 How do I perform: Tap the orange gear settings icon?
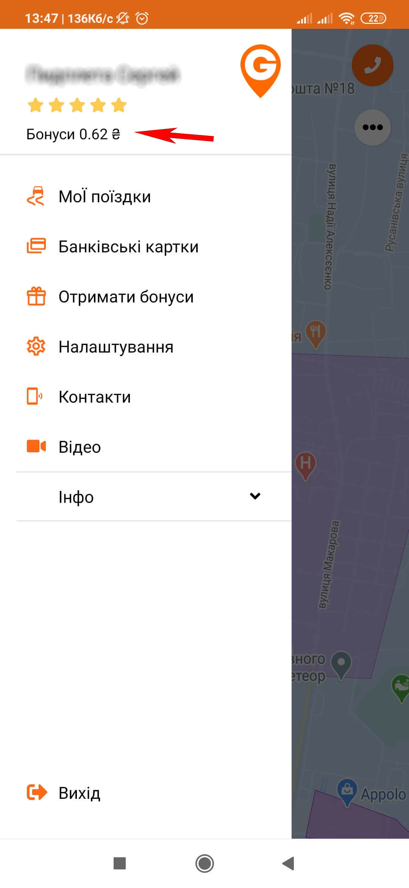pyautogui.click(x=36, y=346)
